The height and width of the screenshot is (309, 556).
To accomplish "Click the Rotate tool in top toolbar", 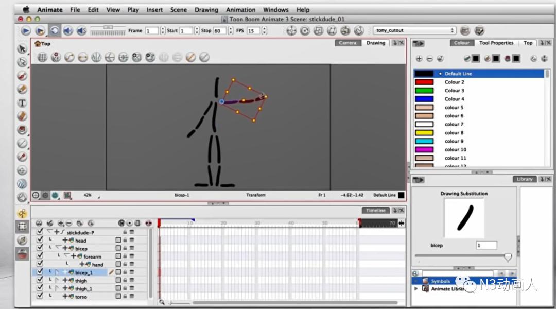I will pos(305,31).
